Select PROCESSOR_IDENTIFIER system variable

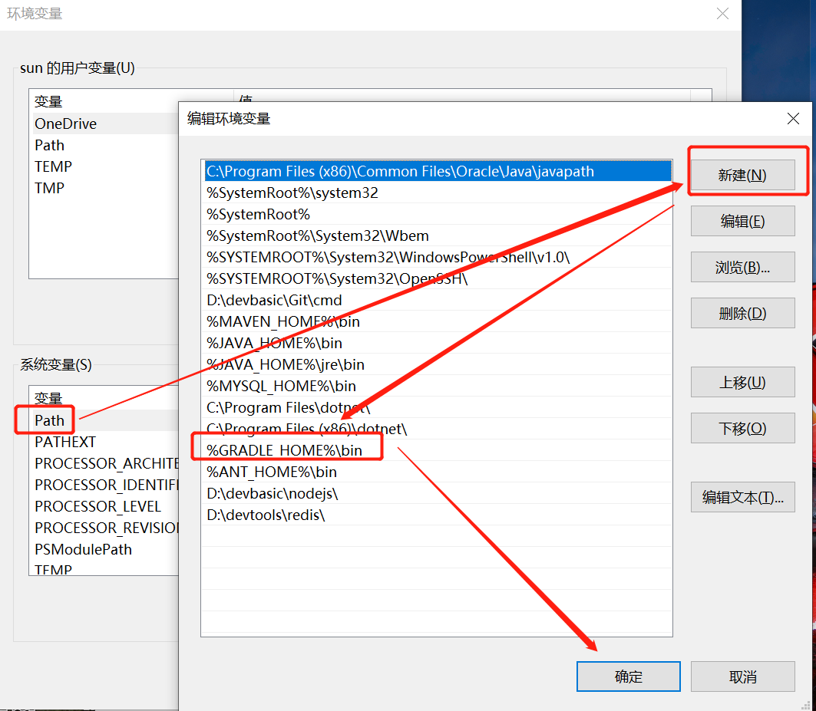(106, 485)
